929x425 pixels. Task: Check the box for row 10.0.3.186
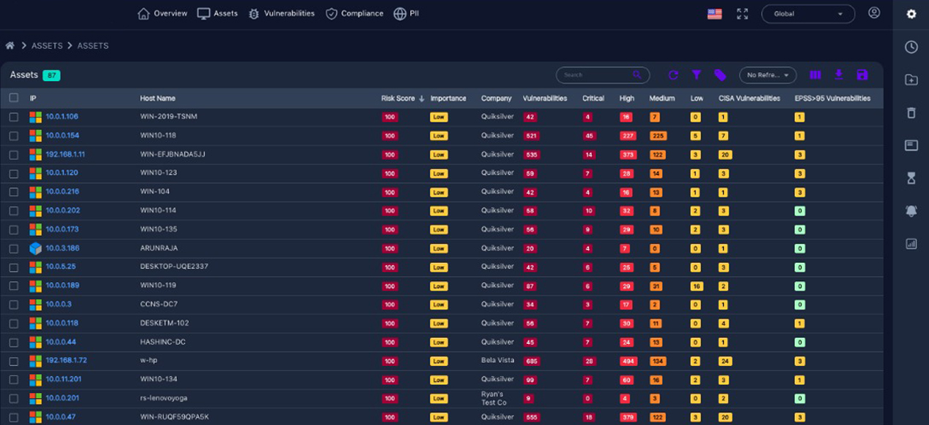coord(14,248)
